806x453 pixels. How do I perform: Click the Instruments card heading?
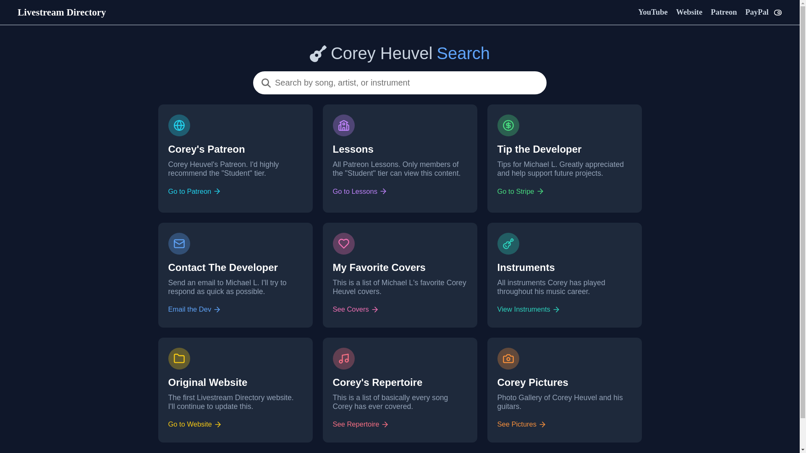[x=526, y=268]
